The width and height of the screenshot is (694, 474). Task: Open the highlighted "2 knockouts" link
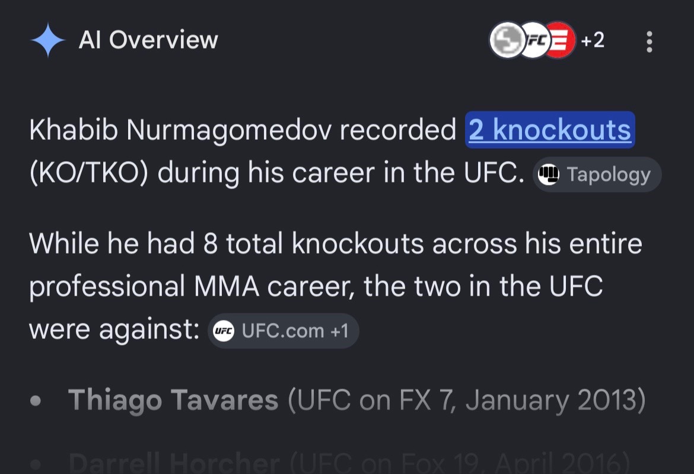point(550,130)
